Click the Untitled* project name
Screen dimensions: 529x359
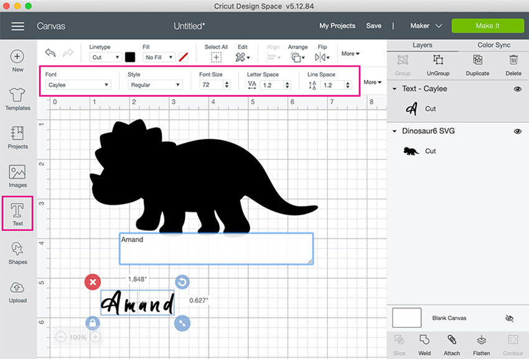(x=189, y=26)
